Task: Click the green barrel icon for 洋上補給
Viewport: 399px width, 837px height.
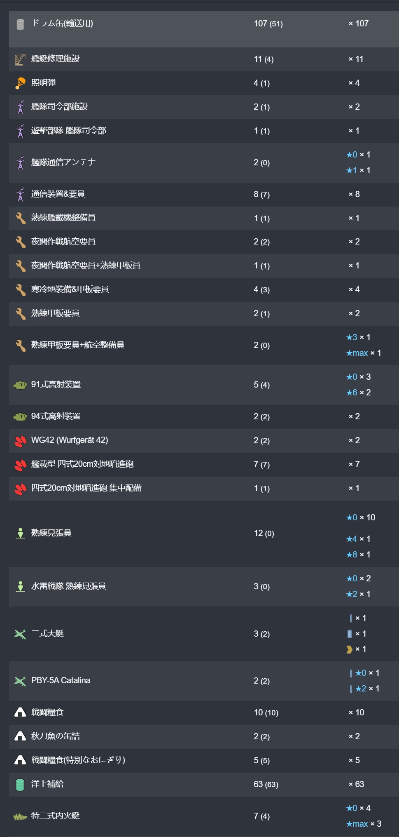Action: coord(20,785)
